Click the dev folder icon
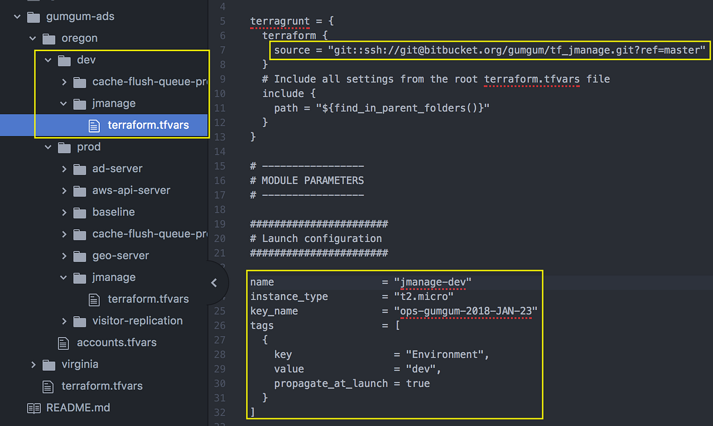The width and height of the screenshot is (713, 426). 64,59
